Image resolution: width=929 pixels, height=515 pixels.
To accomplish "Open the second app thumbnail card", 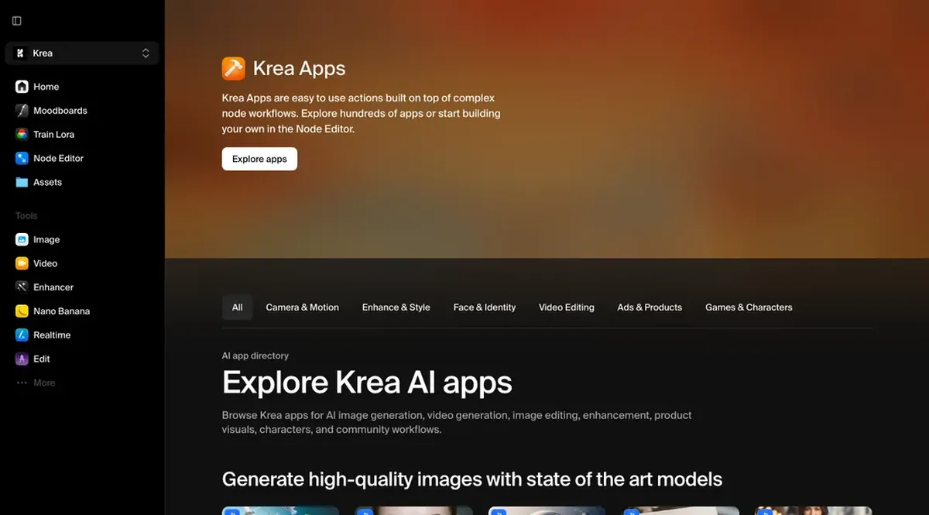I will click(x=413, y=510).
